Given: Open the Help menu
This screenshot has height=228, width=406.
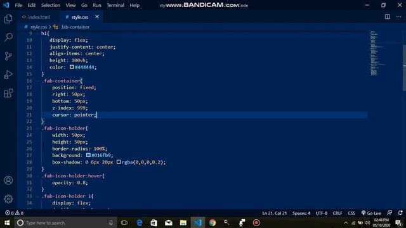Looking at the screenshot, I should (x=134, y=5).
